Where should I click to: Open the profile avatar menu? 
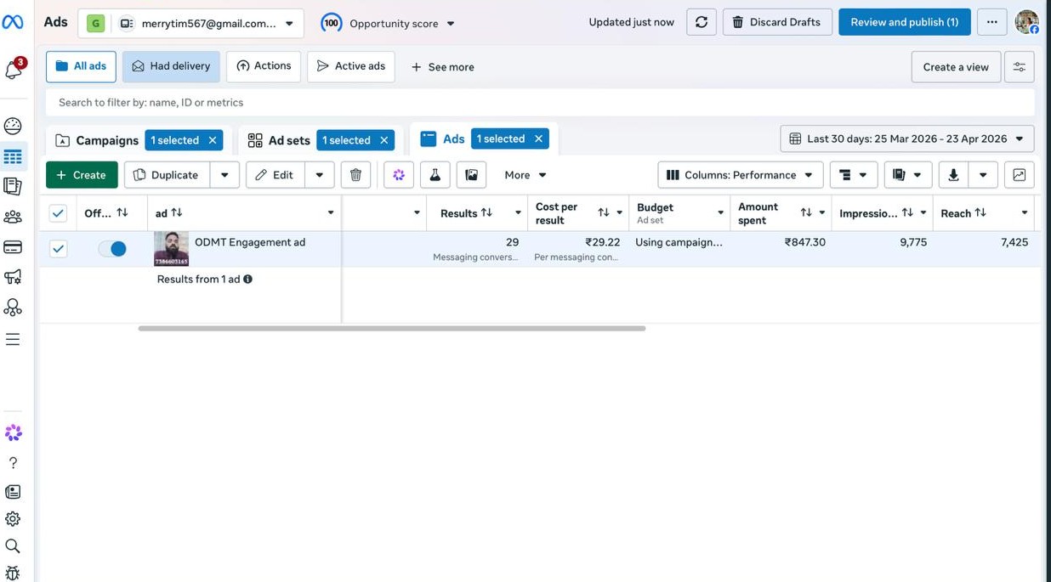[1026, 22]
